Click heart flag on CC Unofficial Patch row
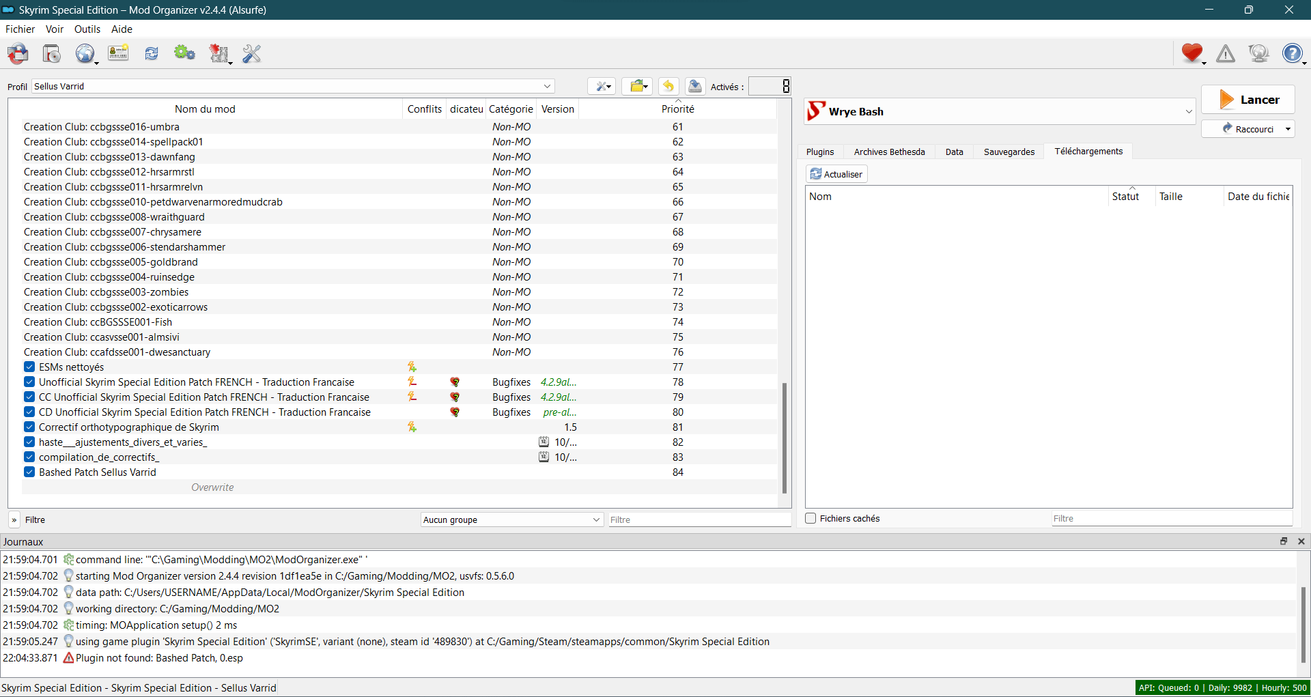 [455, 397]
